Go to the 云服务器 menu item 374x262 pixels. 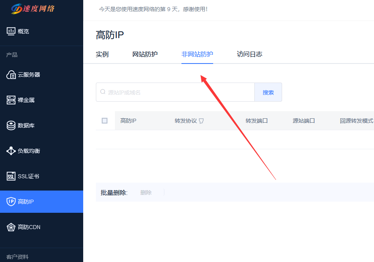tap(42, 75)
